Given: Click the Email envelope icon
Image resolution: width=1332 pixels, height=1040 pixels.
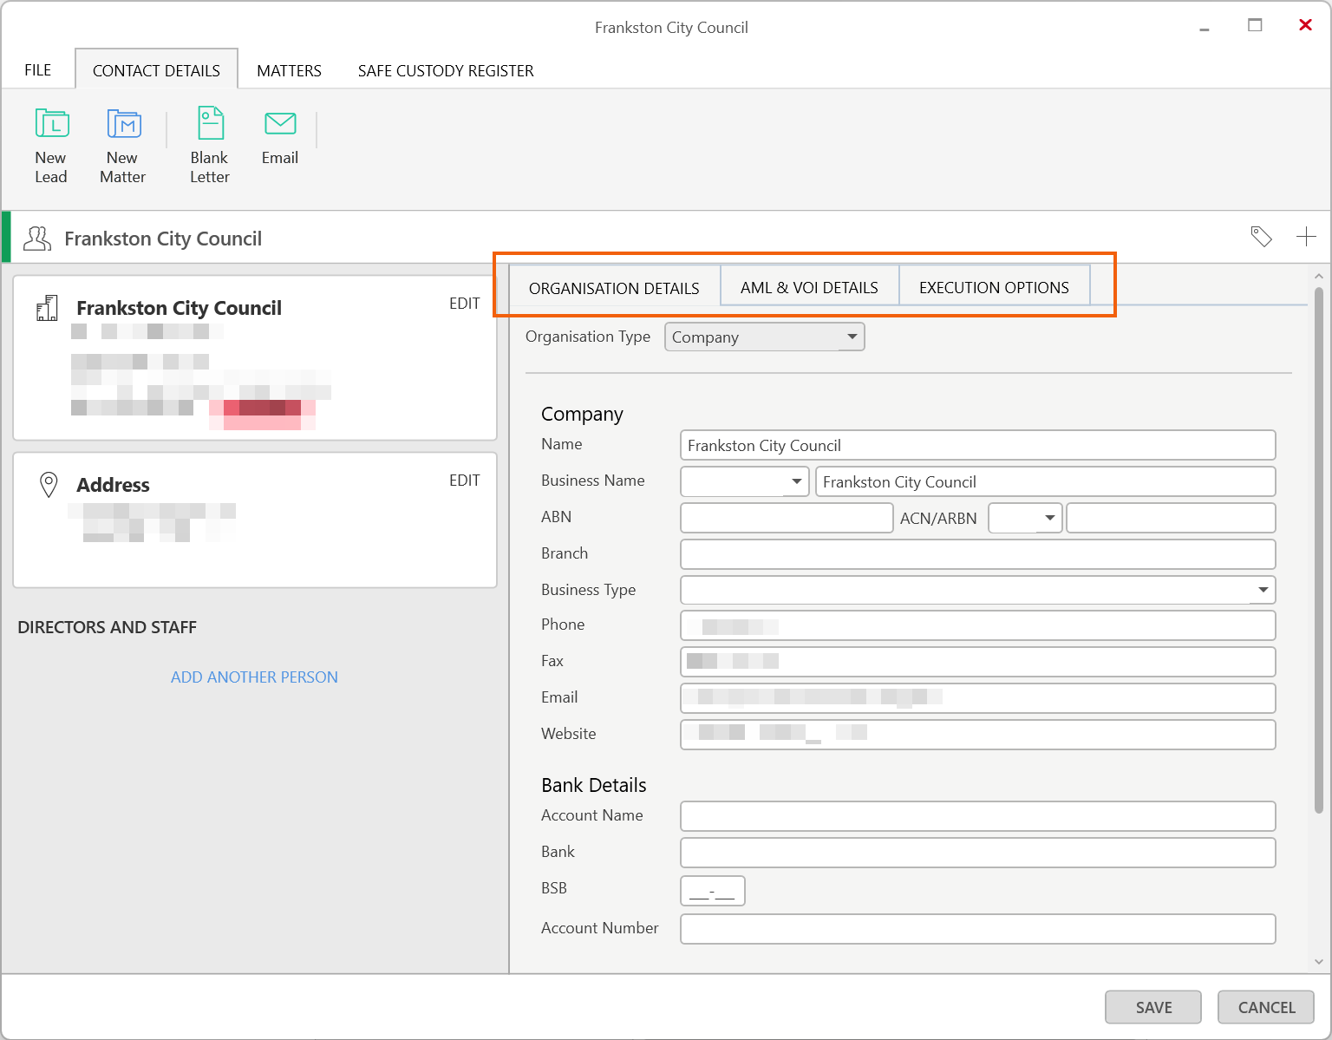Looking at the screenshot, I should 280,124.
